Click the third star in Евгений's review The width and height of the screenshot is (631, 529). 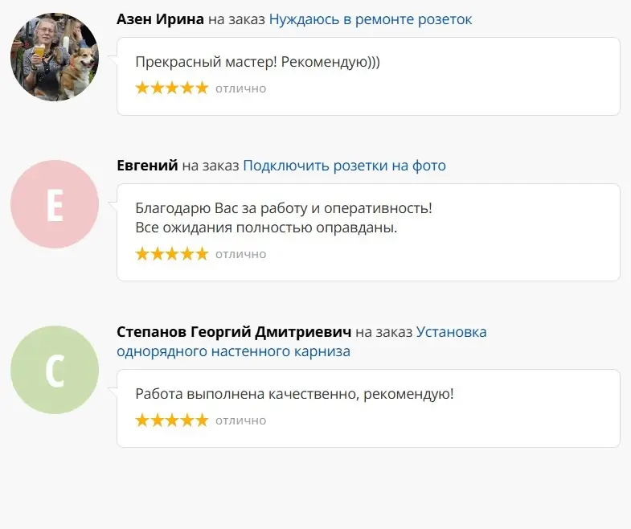[x=172, y=254]
